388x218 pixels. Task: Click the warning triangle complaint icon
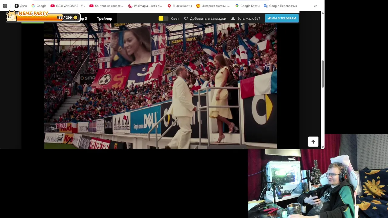point(233,18)
